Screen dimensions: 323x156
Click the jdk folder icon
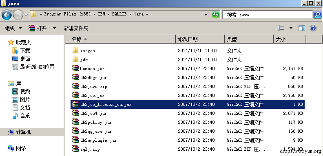click(x=75, y=59)
